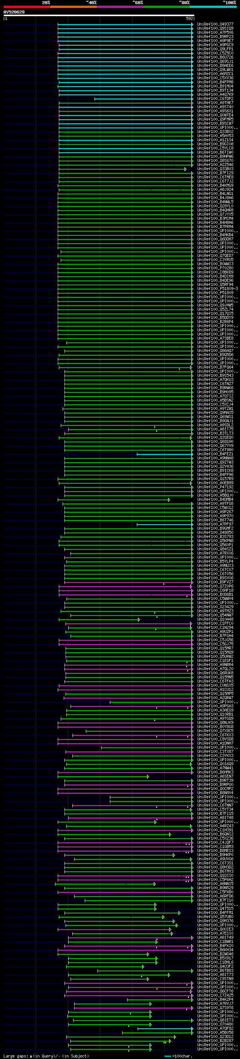The height and width of the screenshot is (1059, 240).
Task: Select hit label UniRef100_C6TDP2
Action: (215, 99)
